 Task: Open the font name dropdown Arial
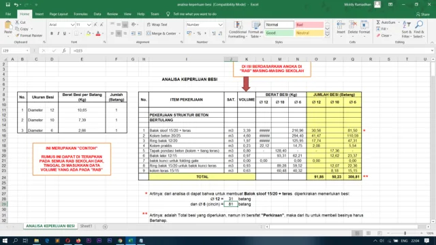[x=73, y=24]
